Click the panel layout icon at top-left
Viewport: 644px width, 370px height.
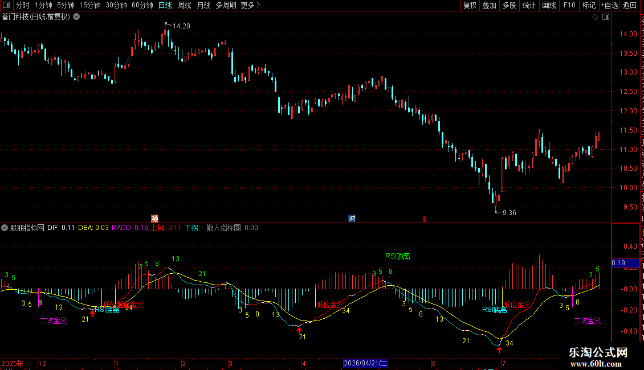[x=6, y=5]
